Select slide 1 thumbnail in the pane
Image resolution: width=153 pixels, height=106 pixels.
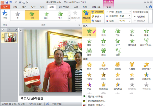tap(10, 38)
